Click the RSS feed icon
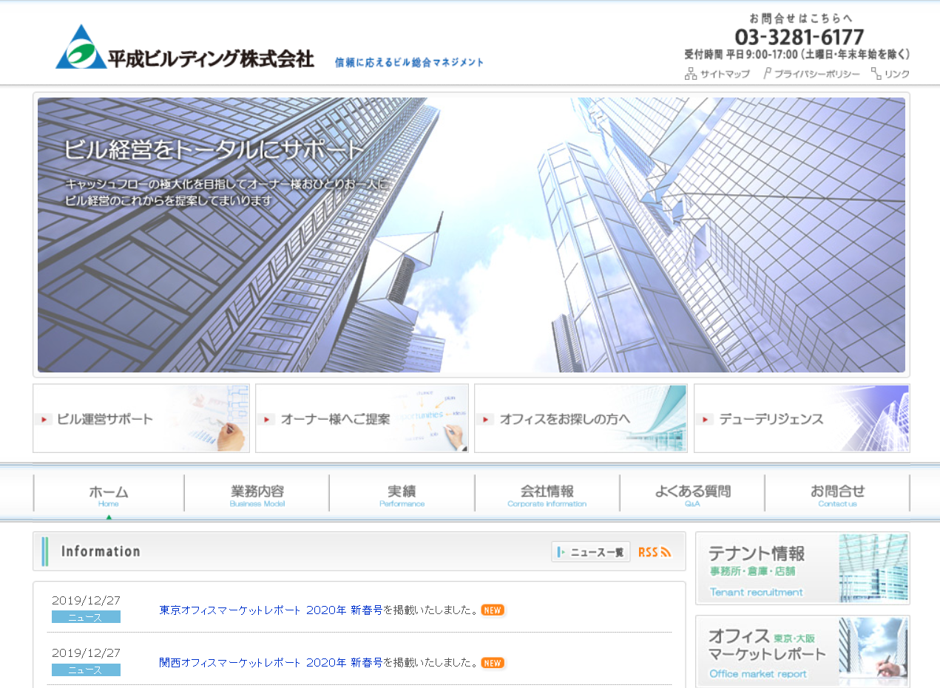This screenshot has height=688, width=940. pyautogui.click(x=655, y=552)
